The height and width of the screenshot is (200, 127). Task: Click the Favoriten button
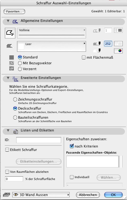(x=14, y=11)
